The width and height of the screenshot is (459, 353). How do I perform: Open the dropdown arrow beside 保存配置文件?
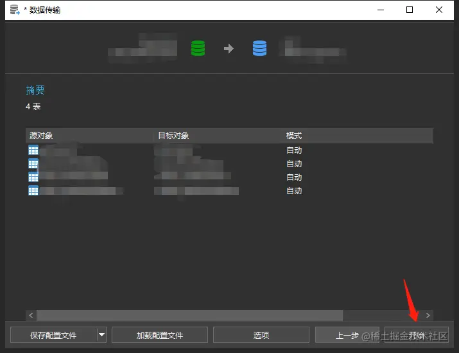[101, 335]
